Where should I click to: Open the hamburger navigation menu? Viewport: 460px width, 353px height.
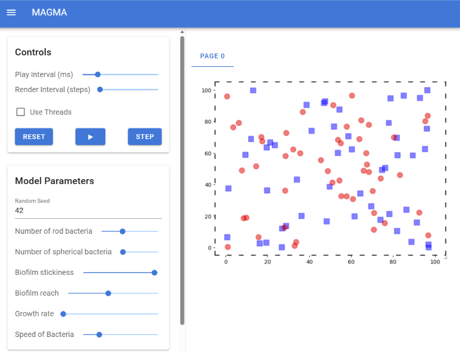coord(11,12)
